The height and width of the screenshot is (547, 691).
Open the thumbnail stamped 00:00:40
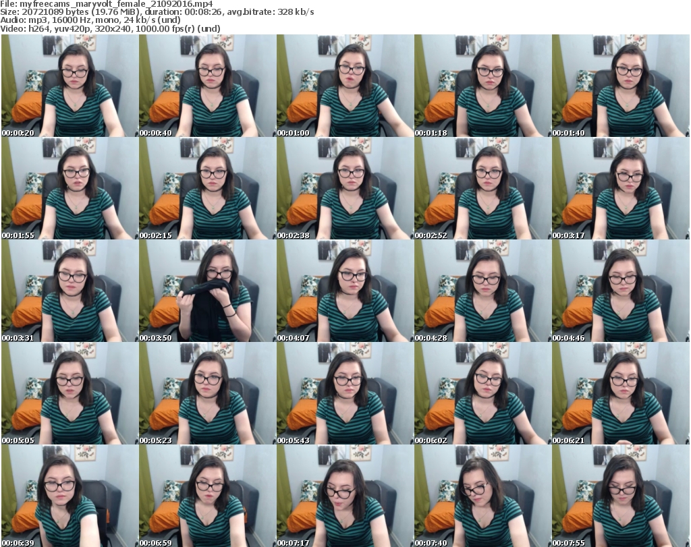click(208, 86)
